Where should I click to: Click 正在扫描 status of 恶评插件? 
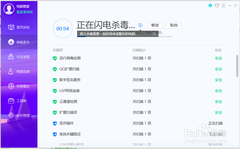click(x=216, y=123)
